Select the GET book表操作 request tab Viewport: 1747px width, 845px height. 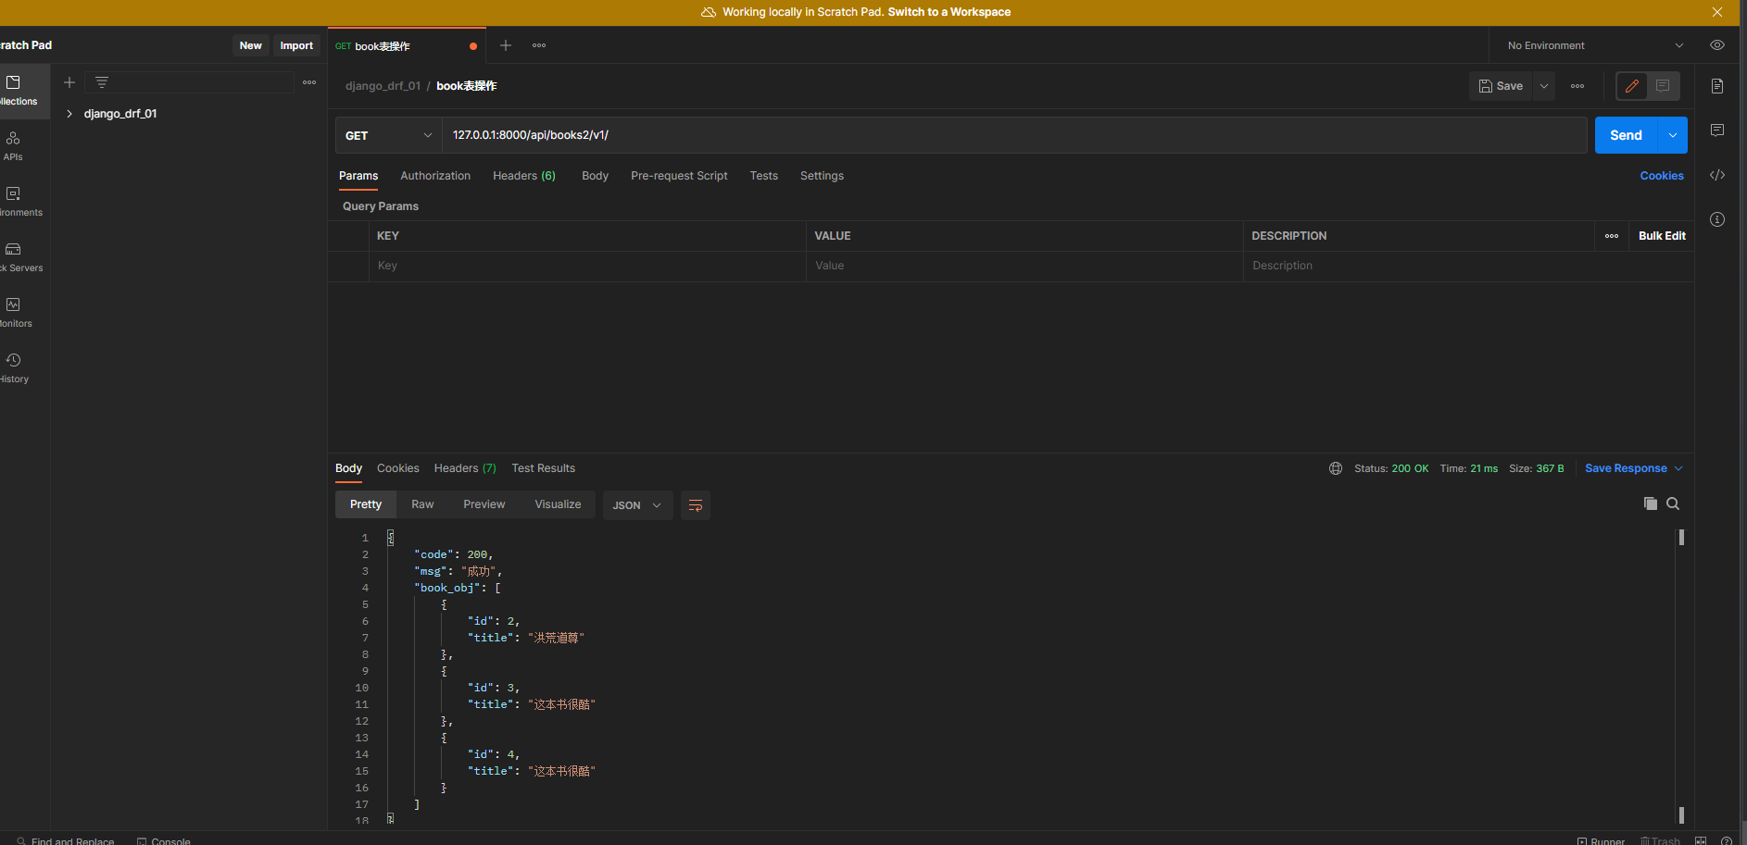pos(406,45)
